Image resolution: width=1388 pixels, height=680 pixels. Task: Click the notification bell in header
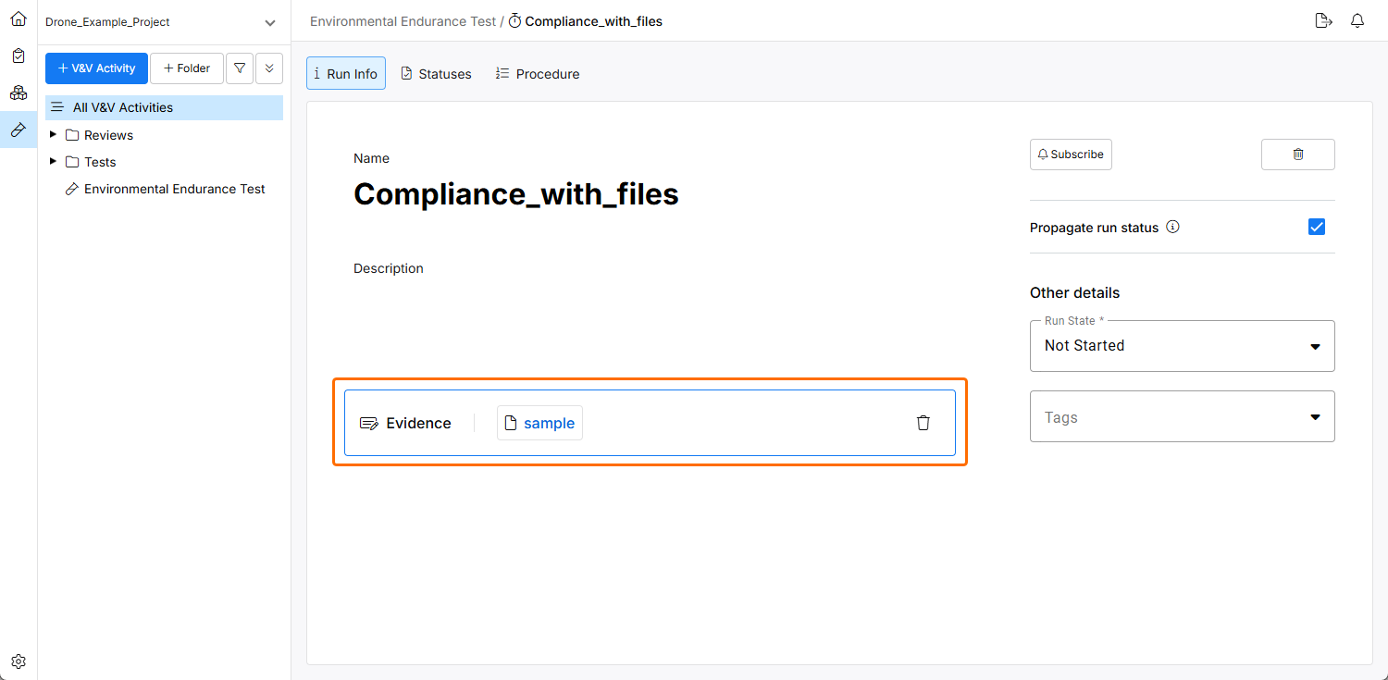coord(1357,21)
